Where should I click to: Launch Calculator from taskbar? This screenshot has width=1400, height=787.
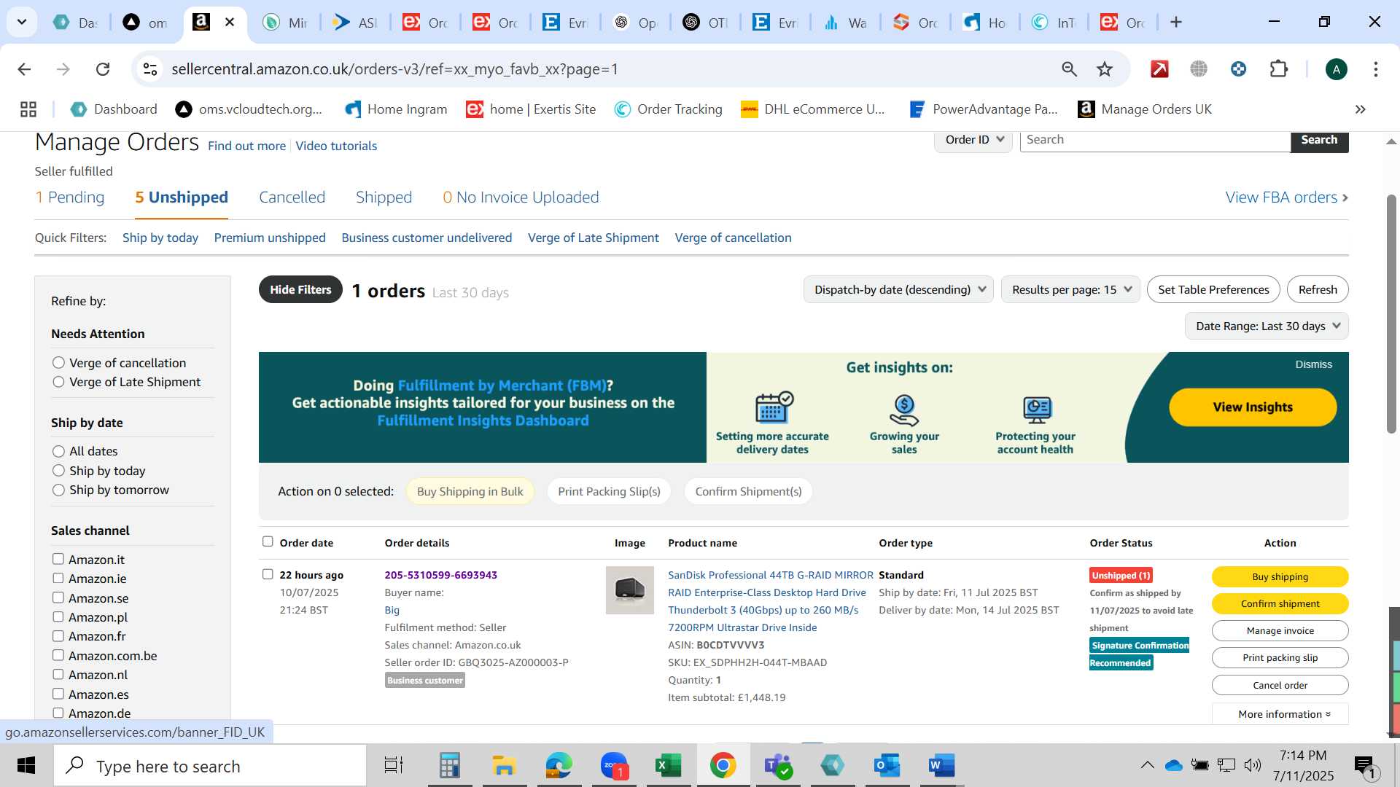click(x=449, y=766)
